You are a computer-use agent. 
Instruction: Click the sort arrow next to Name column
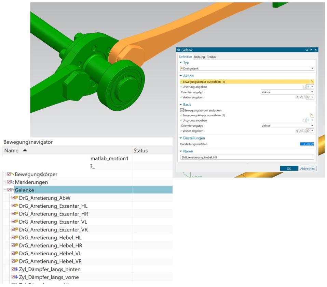point(25,150)
